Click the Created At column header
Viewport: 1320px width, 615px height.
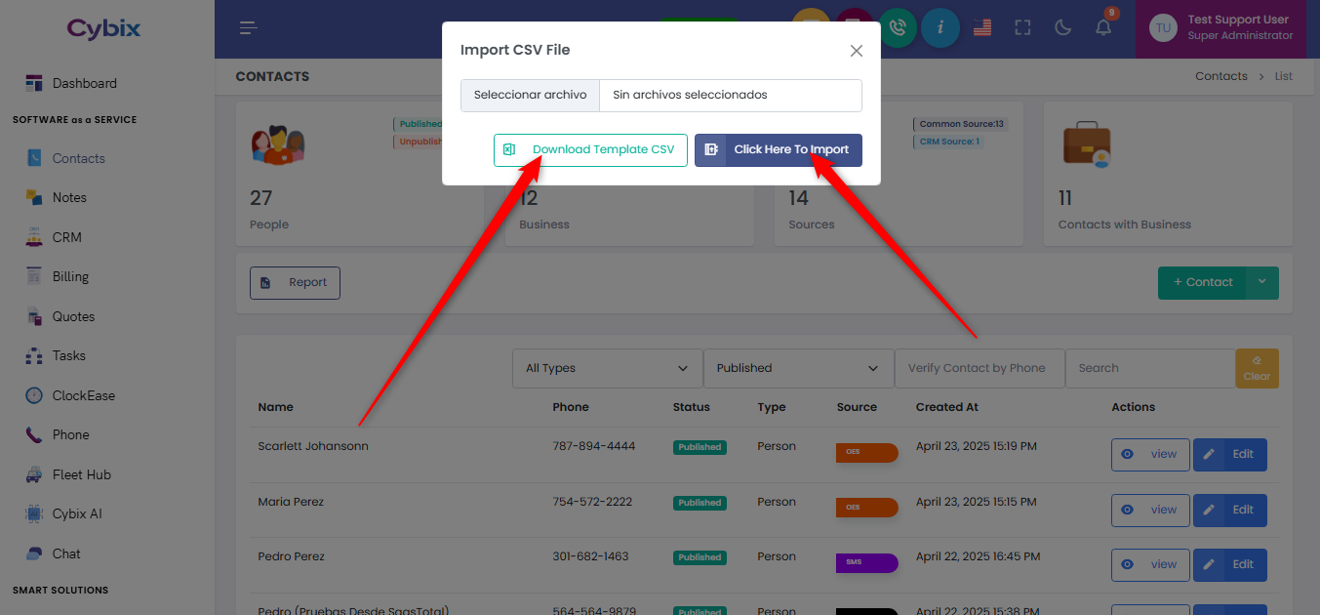(946, 407)
